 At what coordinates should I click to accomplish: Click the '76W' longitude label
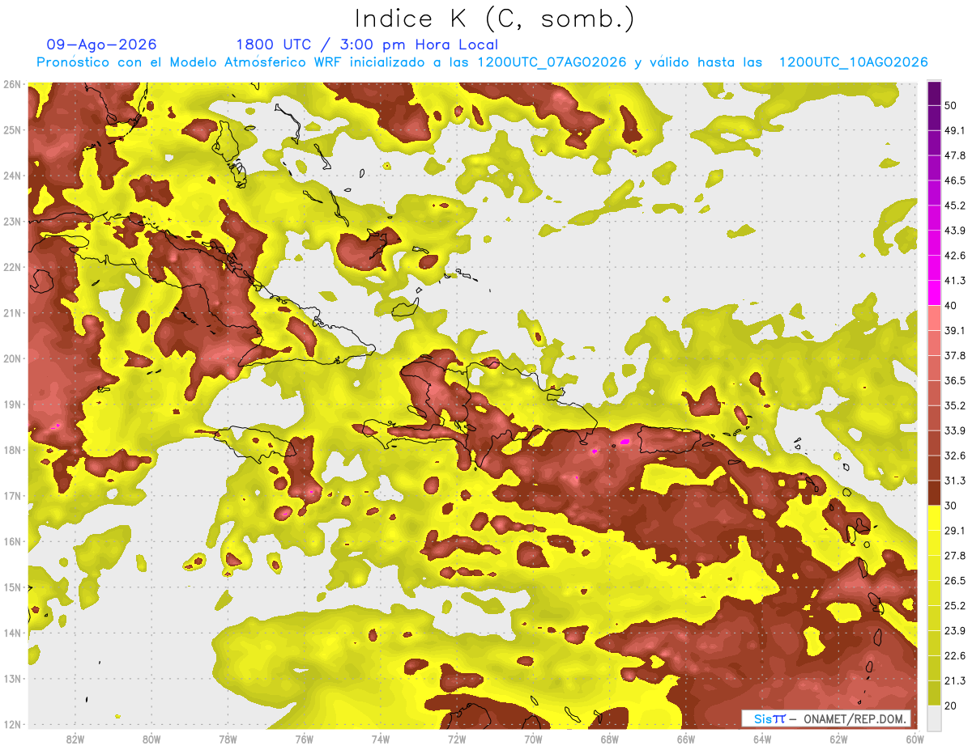point(304,739)
